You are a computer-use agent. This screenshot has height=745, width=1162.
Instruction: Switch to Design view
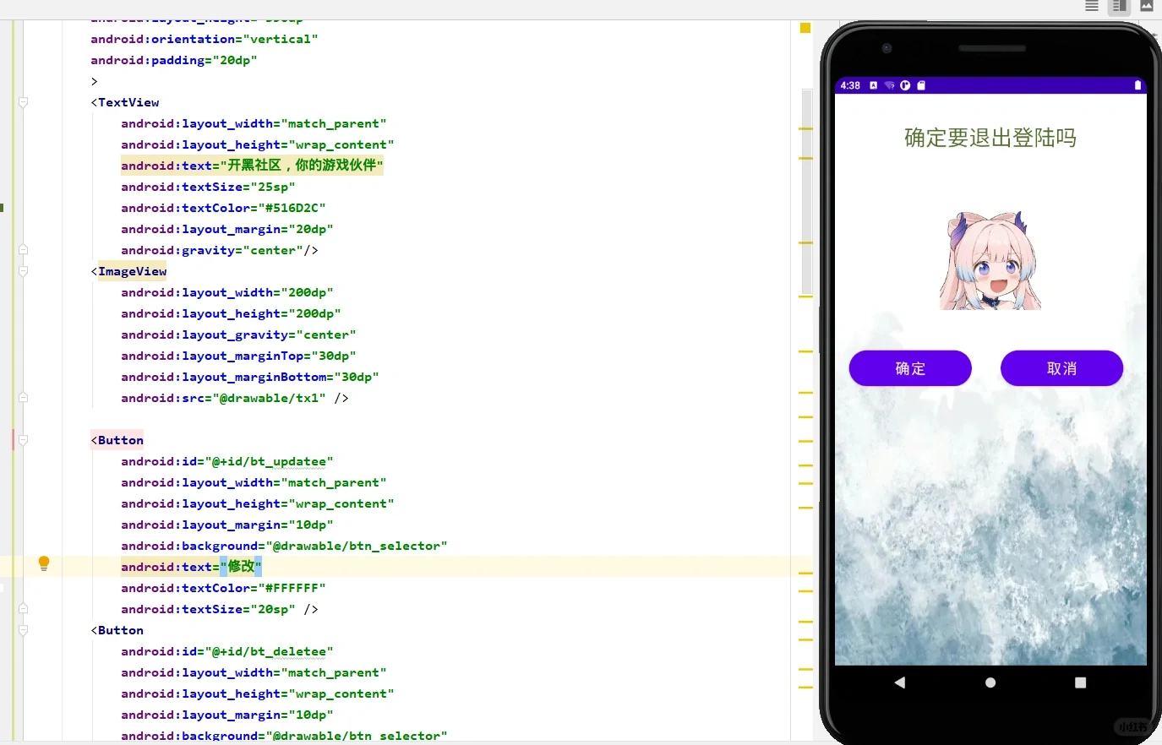click(x=1146, y=7)
